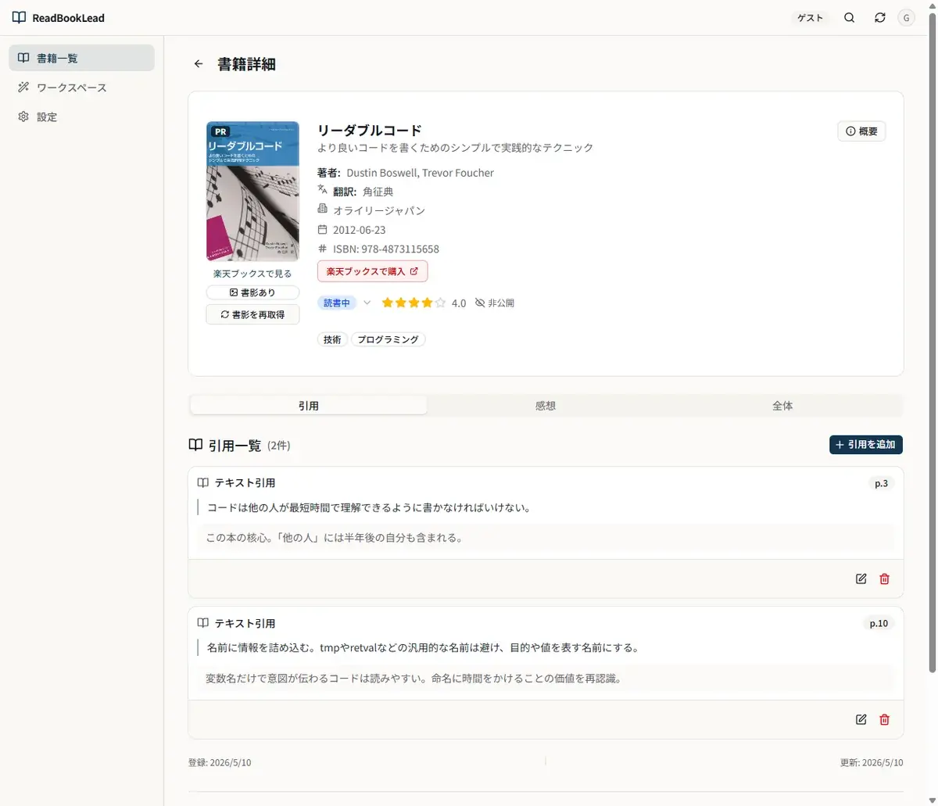Screen dimensions: 938x806
Task: Click the ゲスト badge in header
Action: pyautogui.click(x=810, y=18)
